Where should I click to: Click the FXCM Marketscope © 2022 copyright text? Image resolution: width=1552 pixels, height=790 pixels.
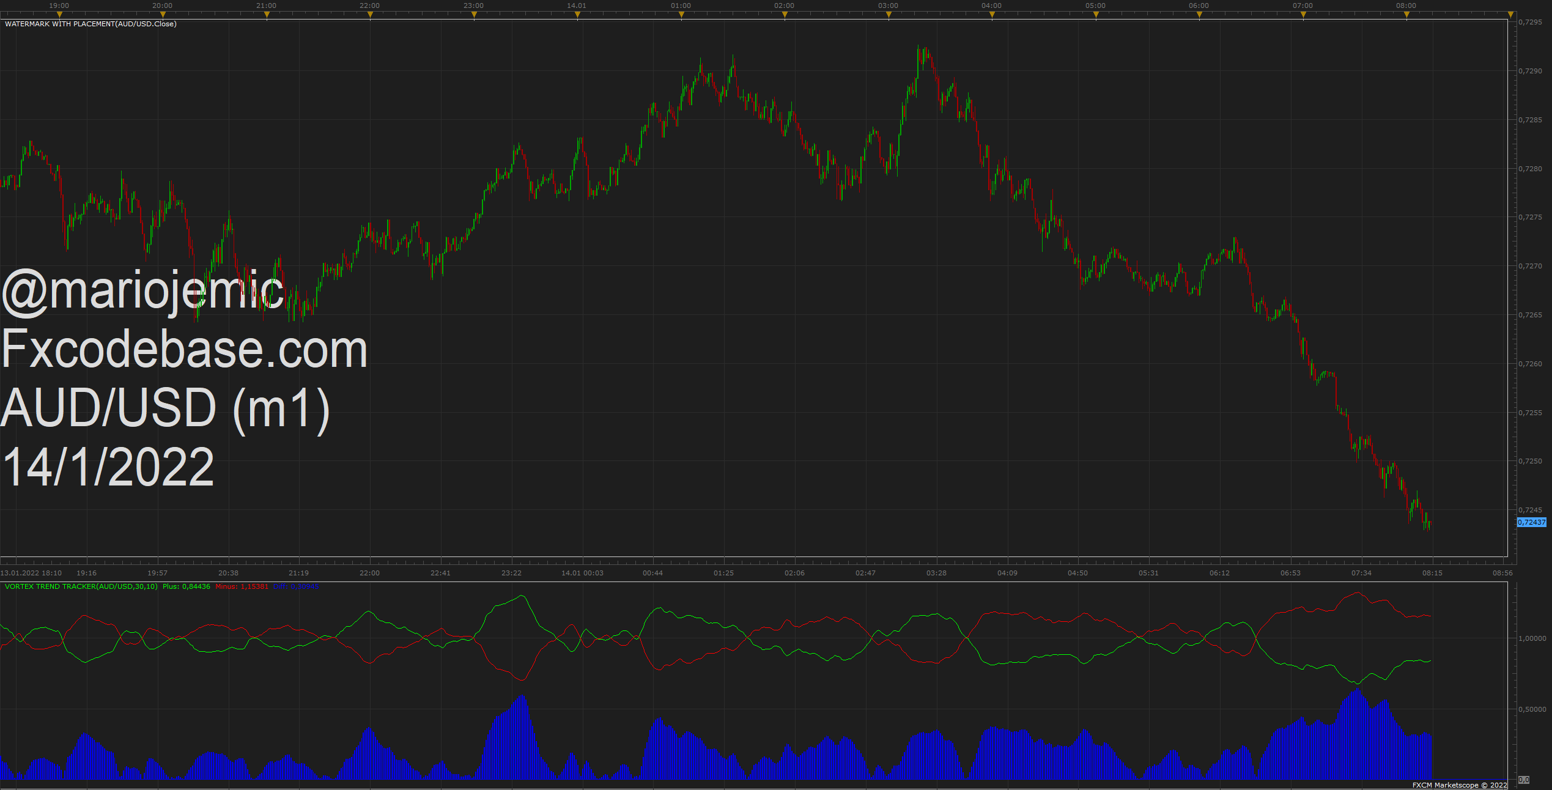(x=1460, y=785)
